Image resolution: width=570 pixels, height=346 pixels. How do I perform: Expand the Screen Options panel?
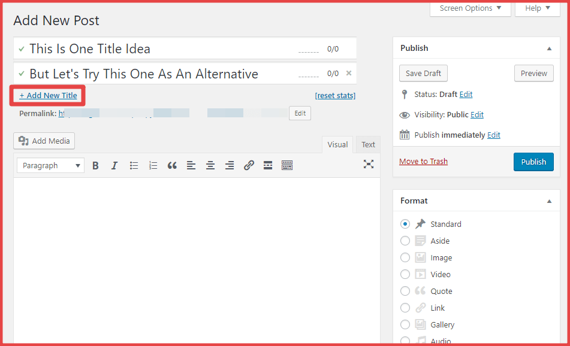[470, 8]
